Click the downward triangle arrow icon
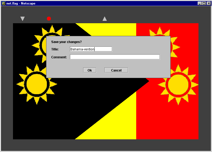The width and height of the screenshot is (212, 152). tap(23, 19)
